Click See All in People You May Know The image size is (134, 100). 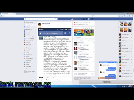click(91, 41)
